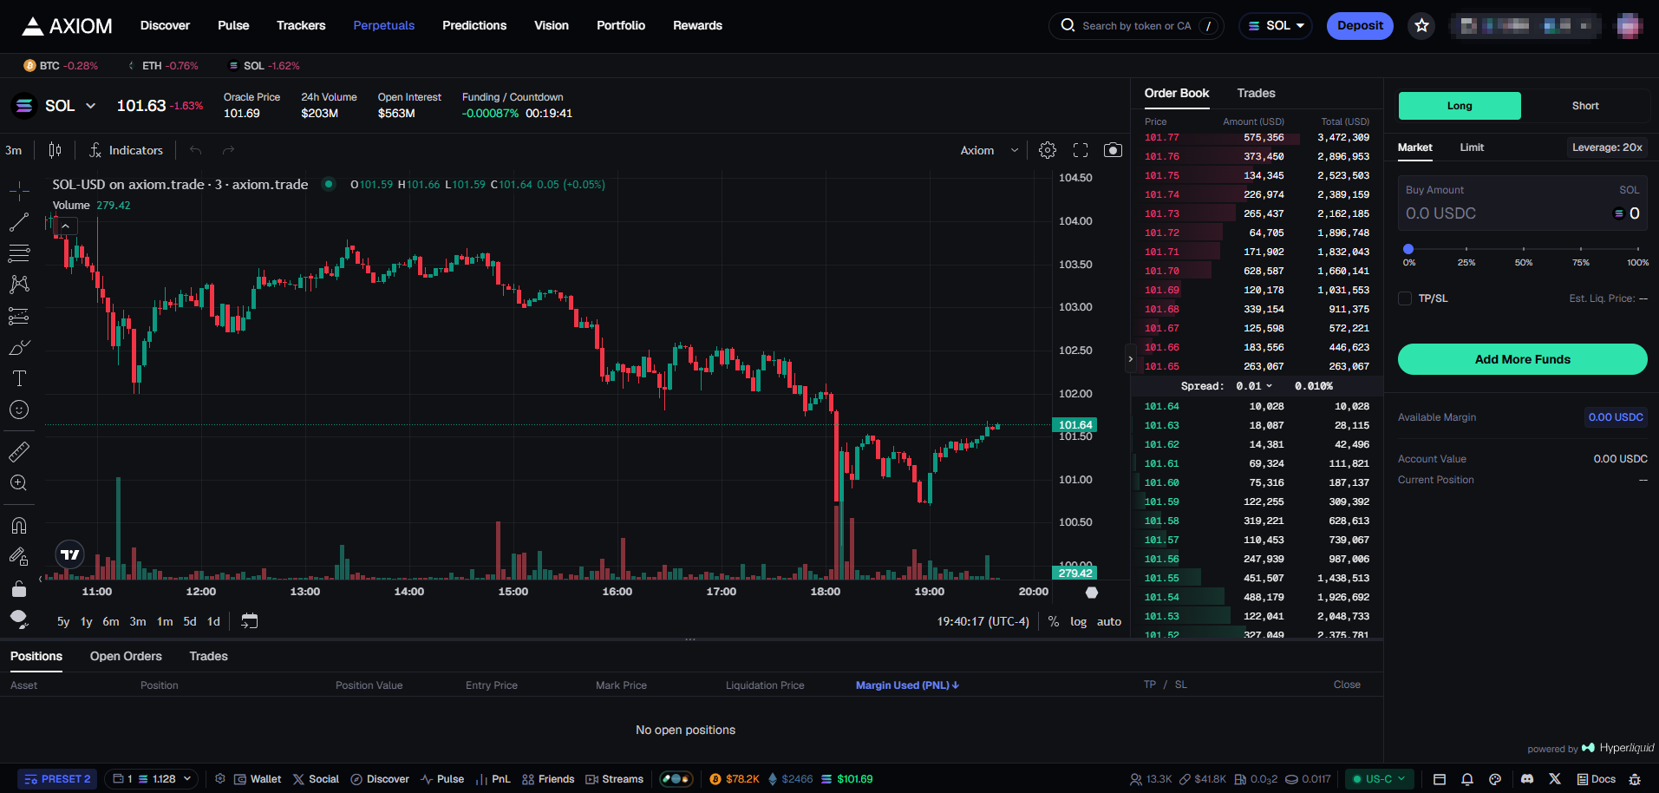Toggle log scale on chart

click(x=1078, y=621)
